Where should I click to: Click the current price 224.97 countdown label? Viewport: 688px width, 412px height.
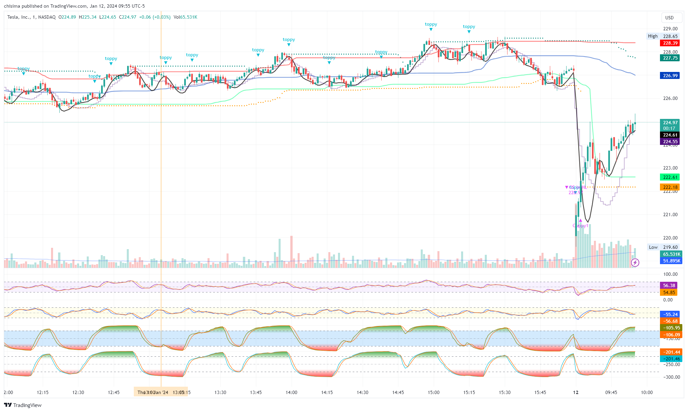(x=670, y=125)
